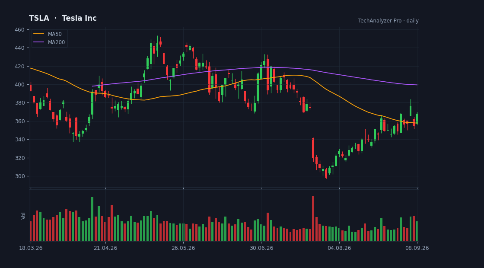Click the 30.06.26 date label
The height and width of the screenshot is (268, 484).
tap(261, 248)
